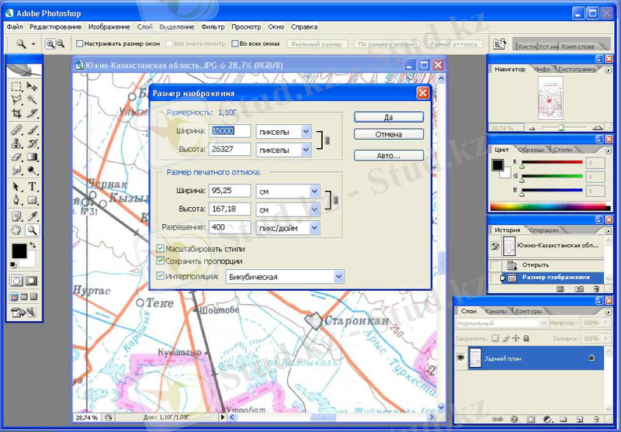Select the Eraser tool

(x=16, y=157)
